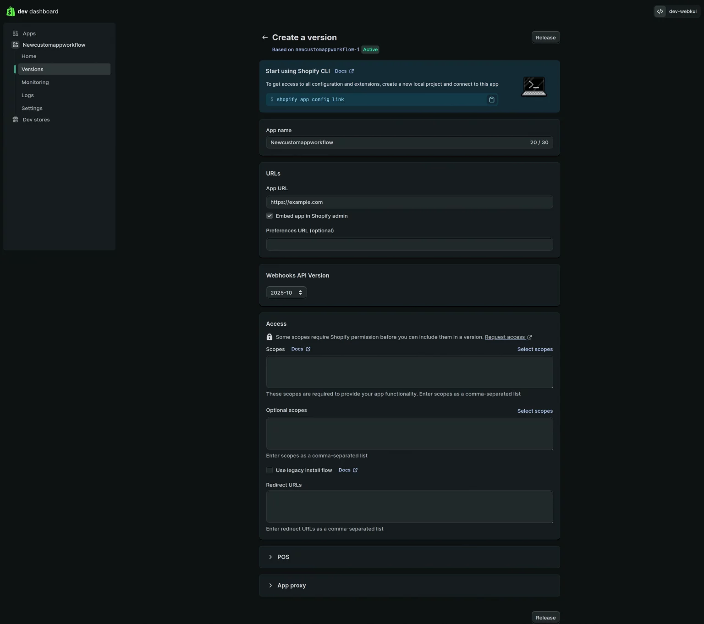The height and width of the screenshot is (624, 704).
Task: Click Select scopes for required Scopes
Action: click(535, 349)
